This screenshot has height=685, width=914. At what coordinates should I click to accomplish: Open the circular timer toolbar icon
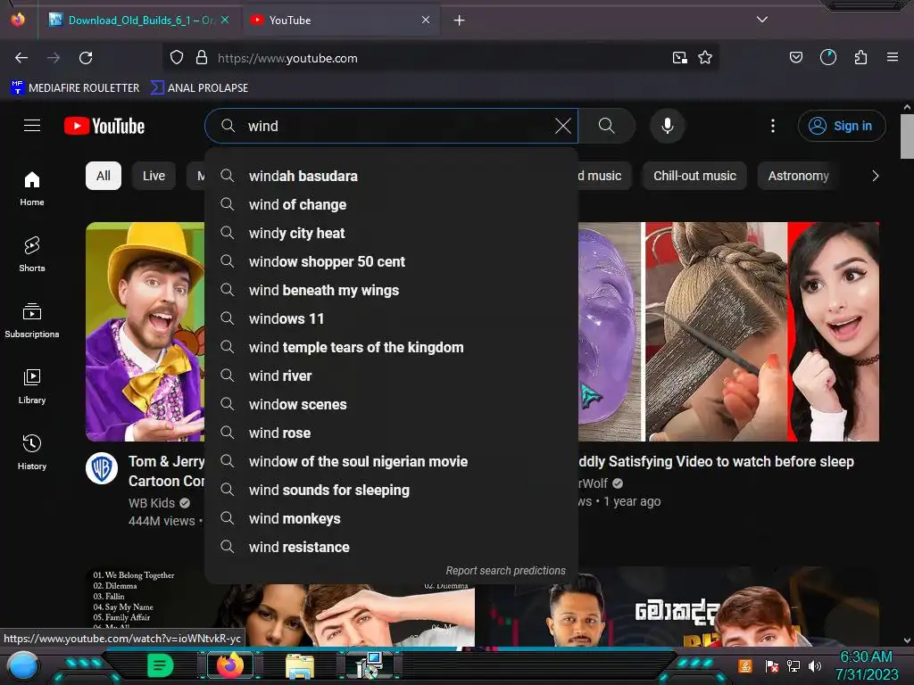pyautogui.click(x=828, y=57)
